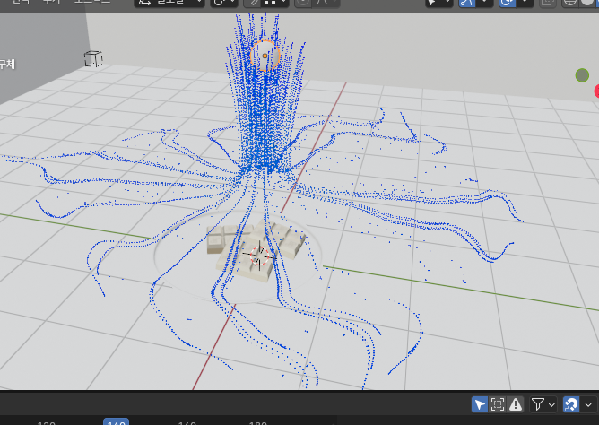Image resolution: width=599 pixels, height=425 pixels.
Task: Open the timeline Filters funnel dropdown
Action: tap(543, 404)
